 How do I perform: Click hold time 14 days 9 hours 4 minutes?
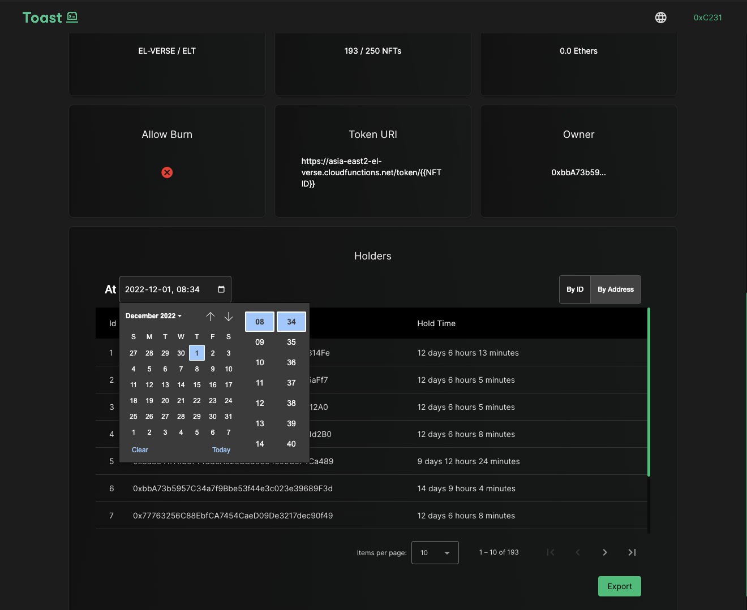[466, 488]
